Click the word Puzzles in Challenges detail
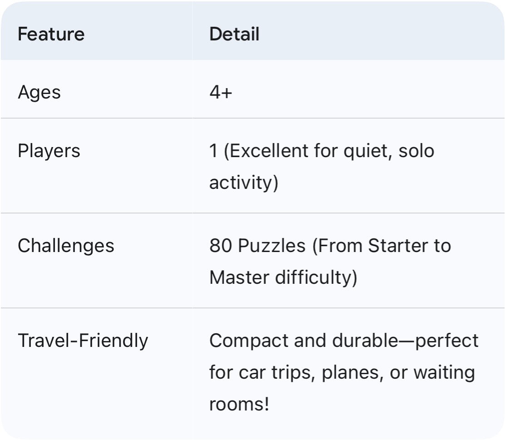505x440 pixels. pos(272,246)
